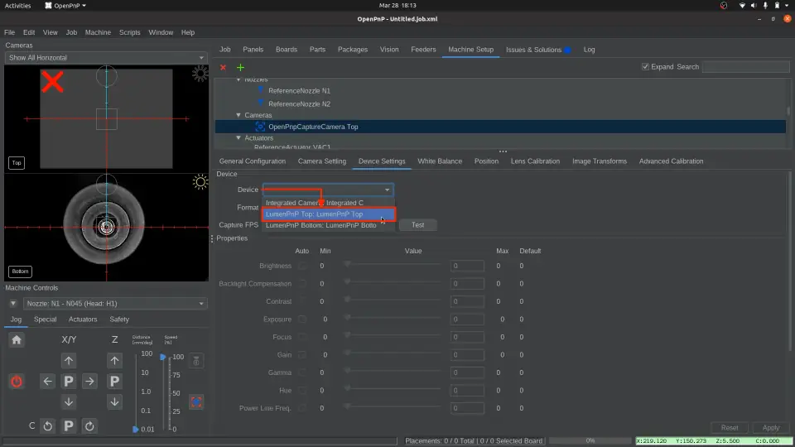Collapse the Cameras tree node

point(238,116)
